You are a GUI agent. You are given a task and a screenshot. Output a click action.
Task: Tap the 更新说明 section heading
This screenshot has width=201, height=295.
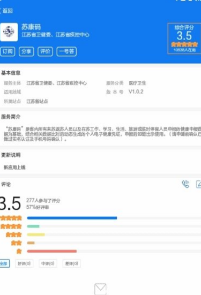point(11,155)
